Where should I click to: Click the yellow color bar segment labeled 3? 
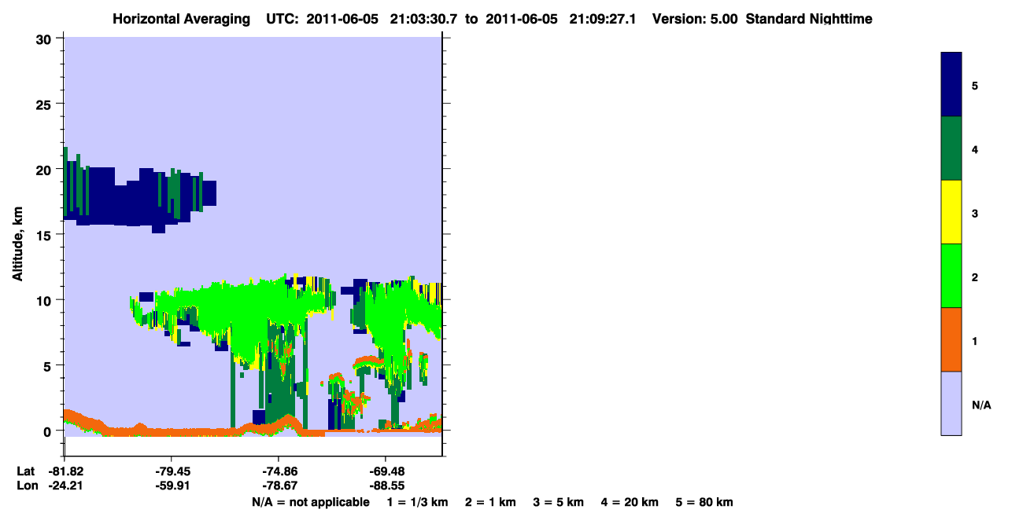951,212
